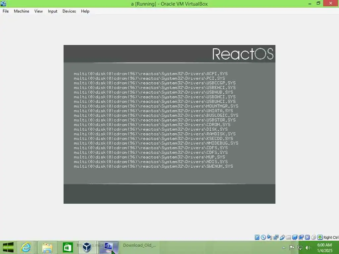Click the keyboard capture green arrow icon
The height and width of the screenshot is (254, 339).
click(x=320, y=237)
